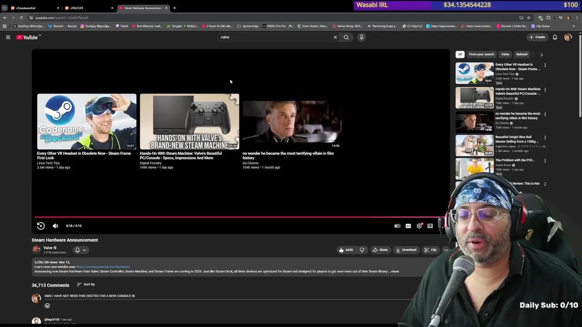Select the 'All' filter chip
Image resolution: width=582 pixels, height=327 pixels.
click(460, 54)
